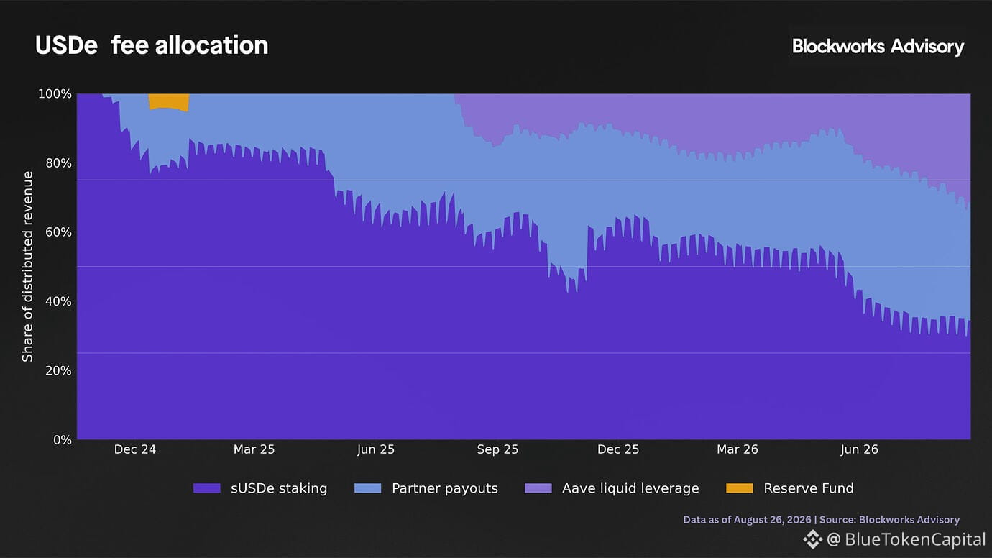The image size is (992, 558).
Task: Click the 'Share of distributed revenue' axis title
Action: point(27,267)
